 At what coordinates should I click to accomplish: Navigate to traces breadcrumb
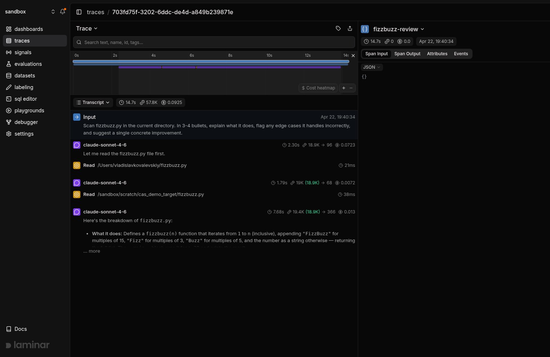(x=96, y=12)
